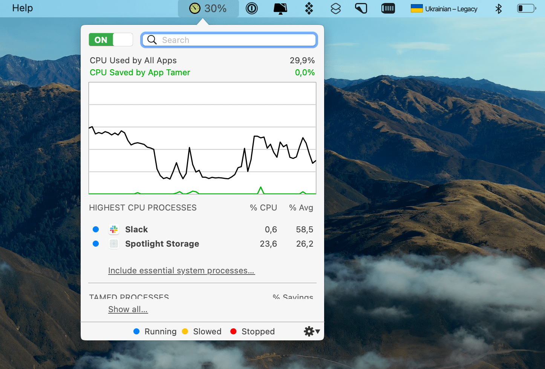Screen dimensions: 545x369
Task: Open the gear settings dropdown
Action: pos(312,331)
